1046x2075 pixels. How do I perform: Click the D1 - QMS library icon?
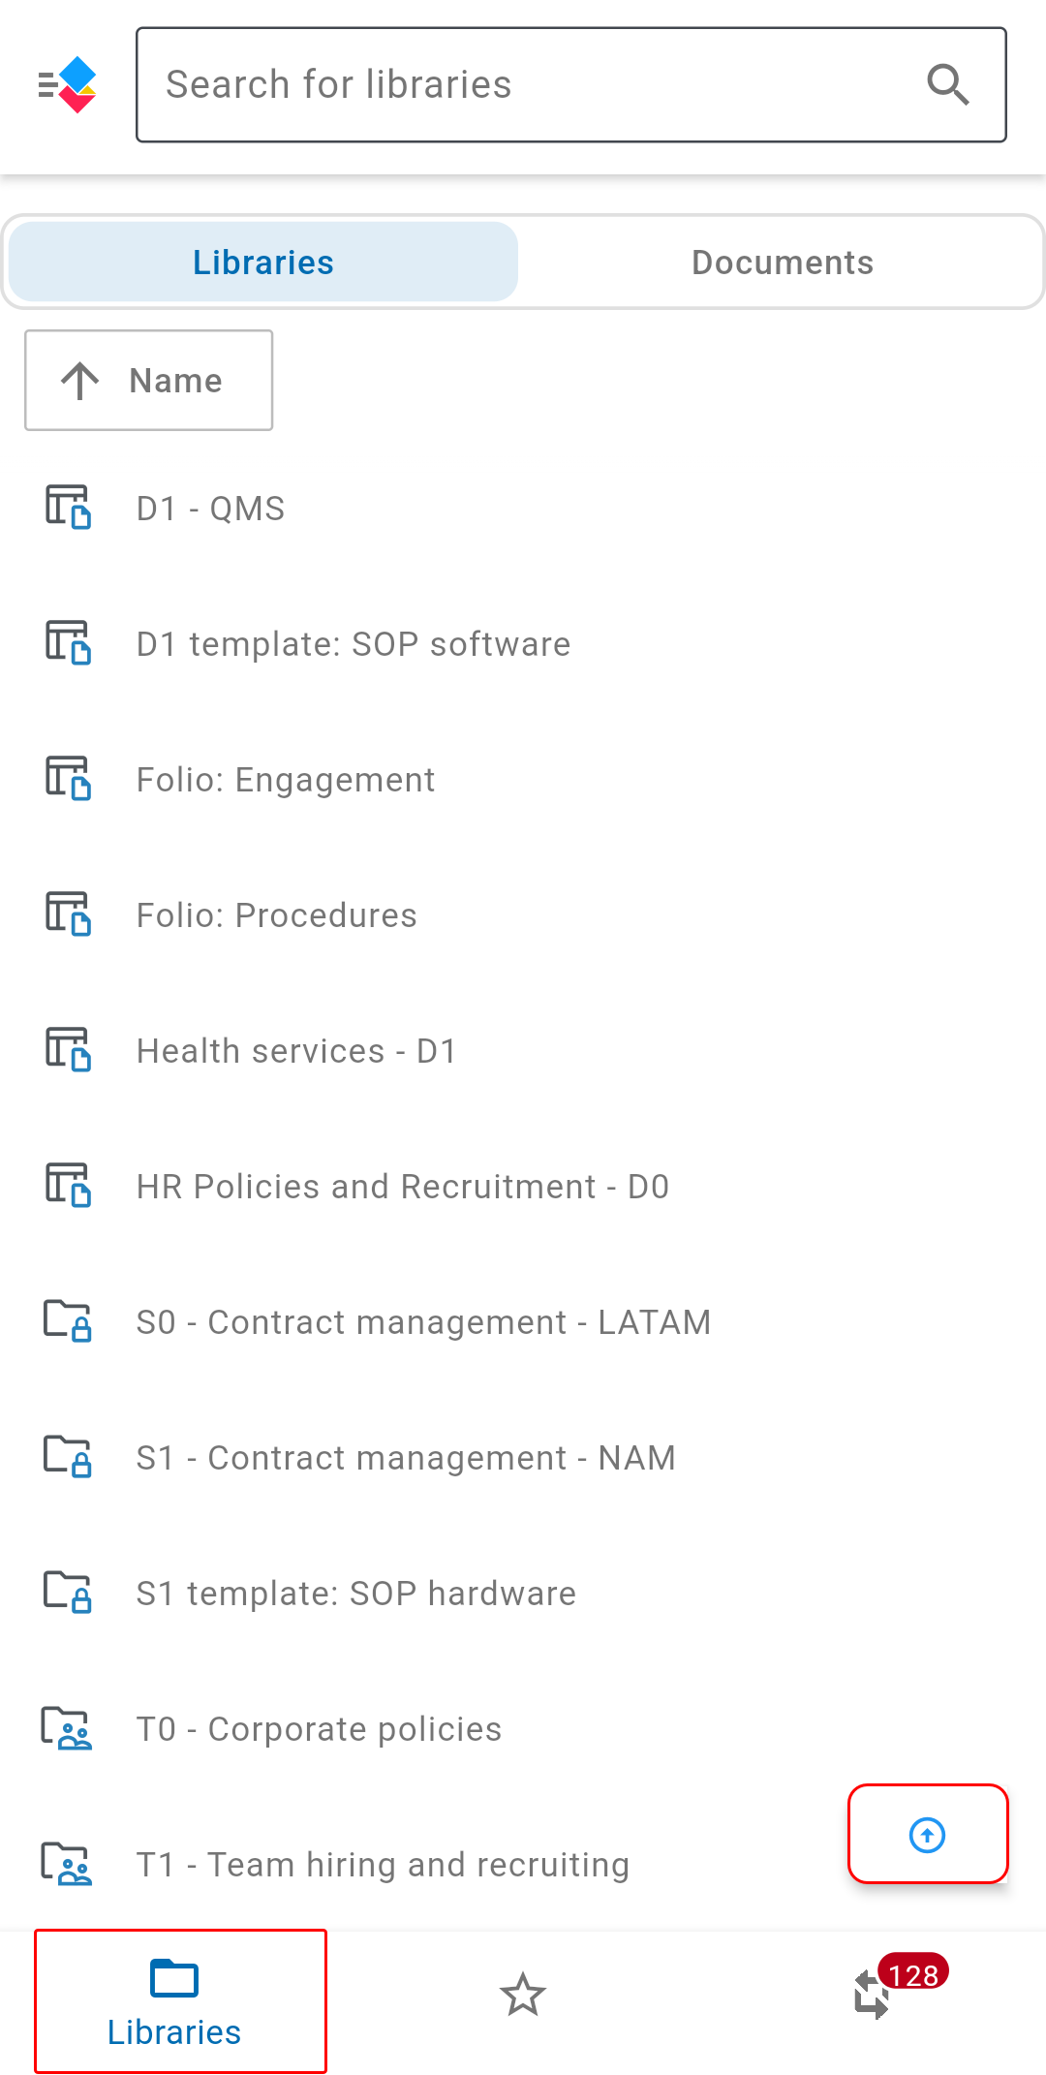coord(68,508)
